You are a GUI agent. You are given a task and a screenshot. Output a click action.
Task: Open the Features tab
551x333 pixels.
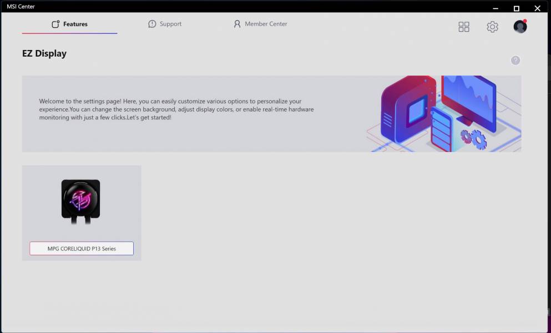click(70, 24)
